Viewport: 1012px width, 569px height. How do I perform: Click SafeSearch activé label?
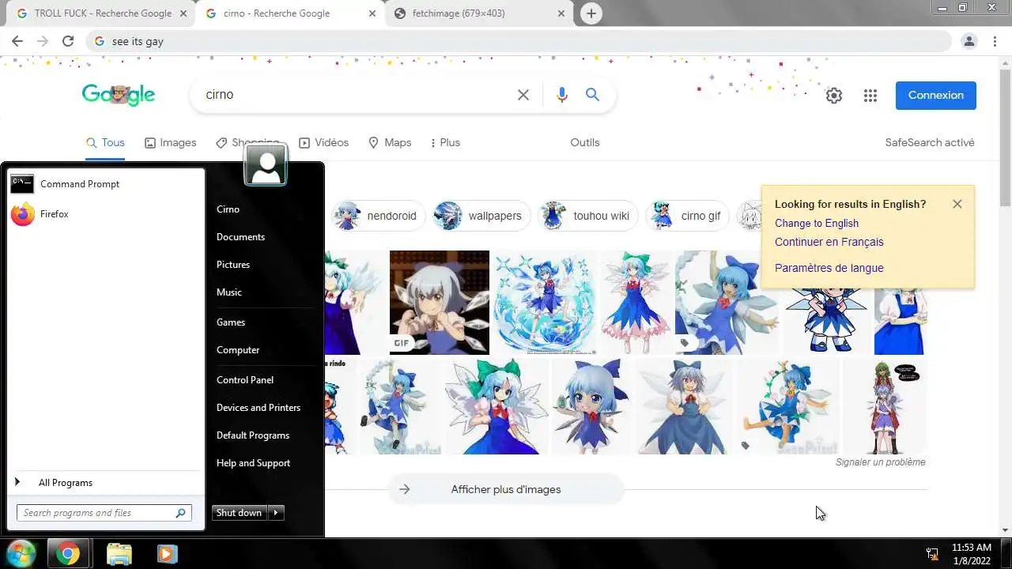pyautogui.click(x=930, y=143)
